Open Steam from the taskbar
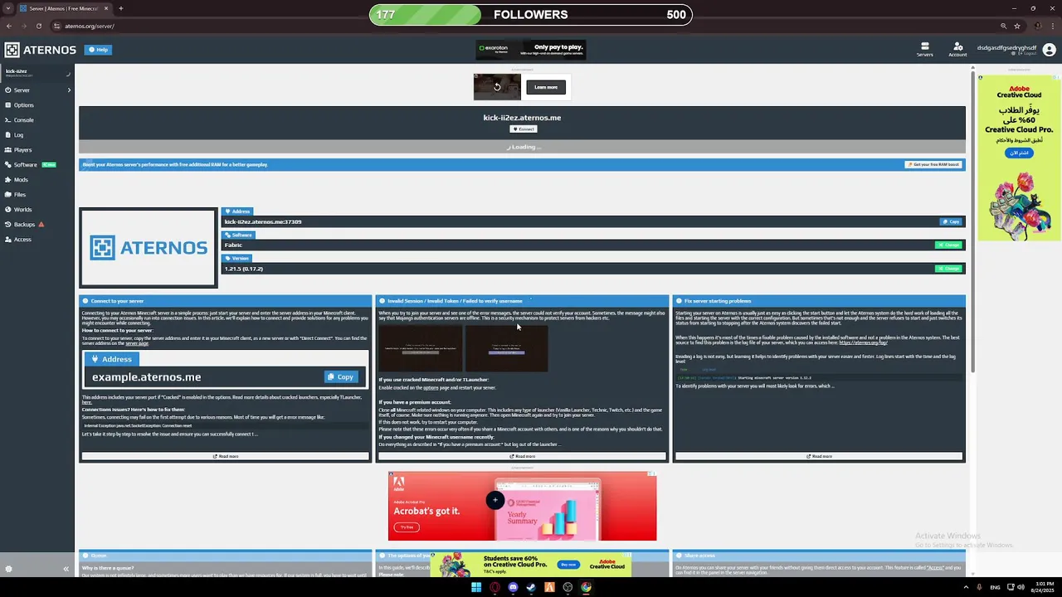This screenshot has height=597, width=1062. pos(531,587)
